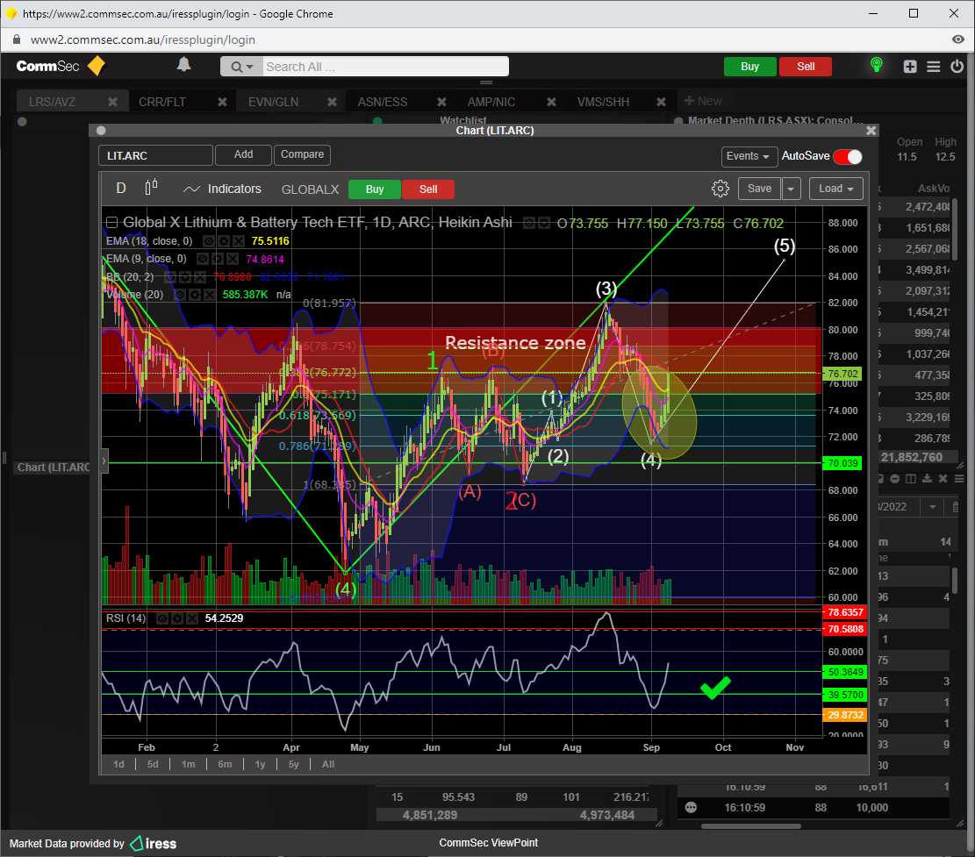Image resolution: width=975 pixels, height=857 pixels.
Task: Open RSI (14) indicator settings gear
Action: pos(177,618)
